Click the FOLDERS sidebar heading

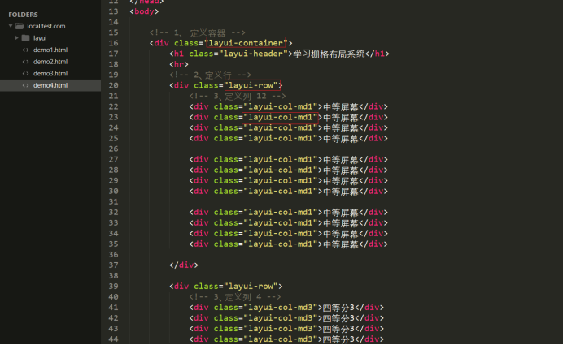(23, 15)
